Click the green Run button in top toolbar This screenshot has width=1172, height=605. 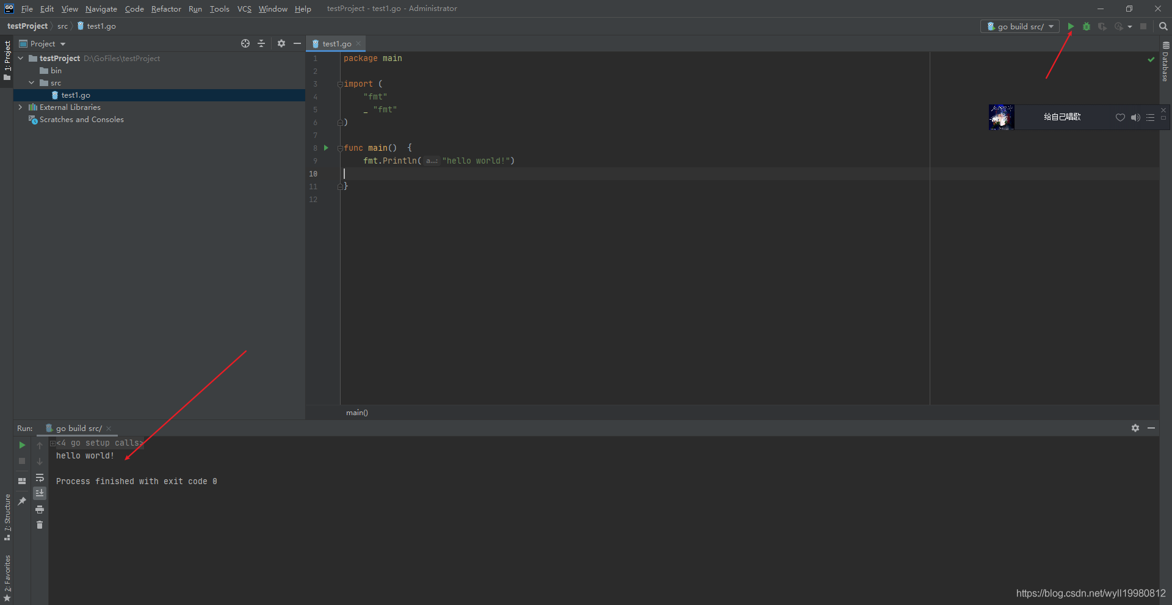coord(1071,26)
